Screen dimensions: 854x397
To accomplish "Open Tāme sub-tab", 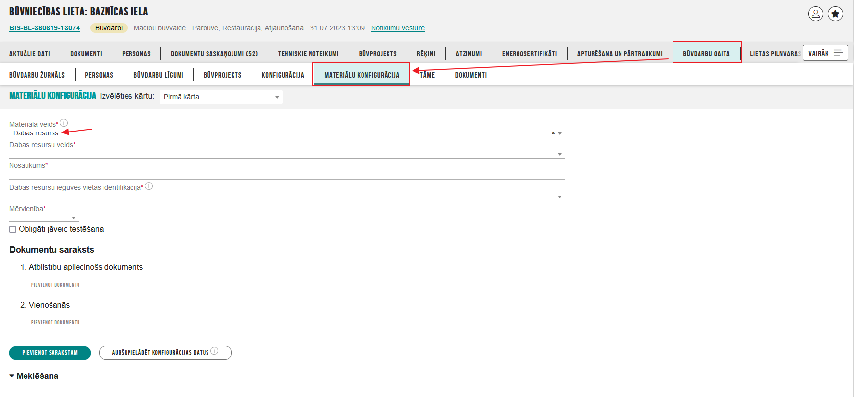I will (x=427, y=75).
